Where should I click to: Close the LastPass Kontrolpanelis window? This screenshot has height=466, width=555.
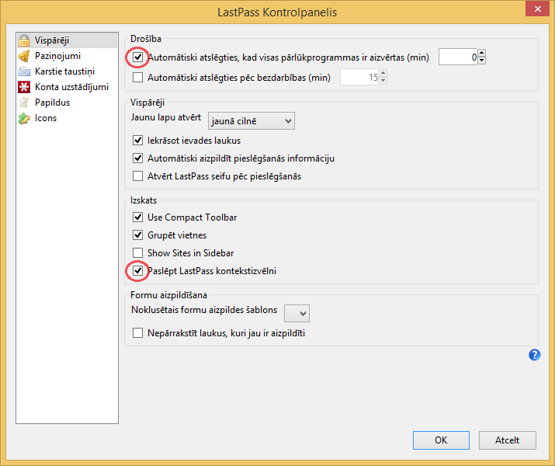pyautogui.click(x=537, y=9)
